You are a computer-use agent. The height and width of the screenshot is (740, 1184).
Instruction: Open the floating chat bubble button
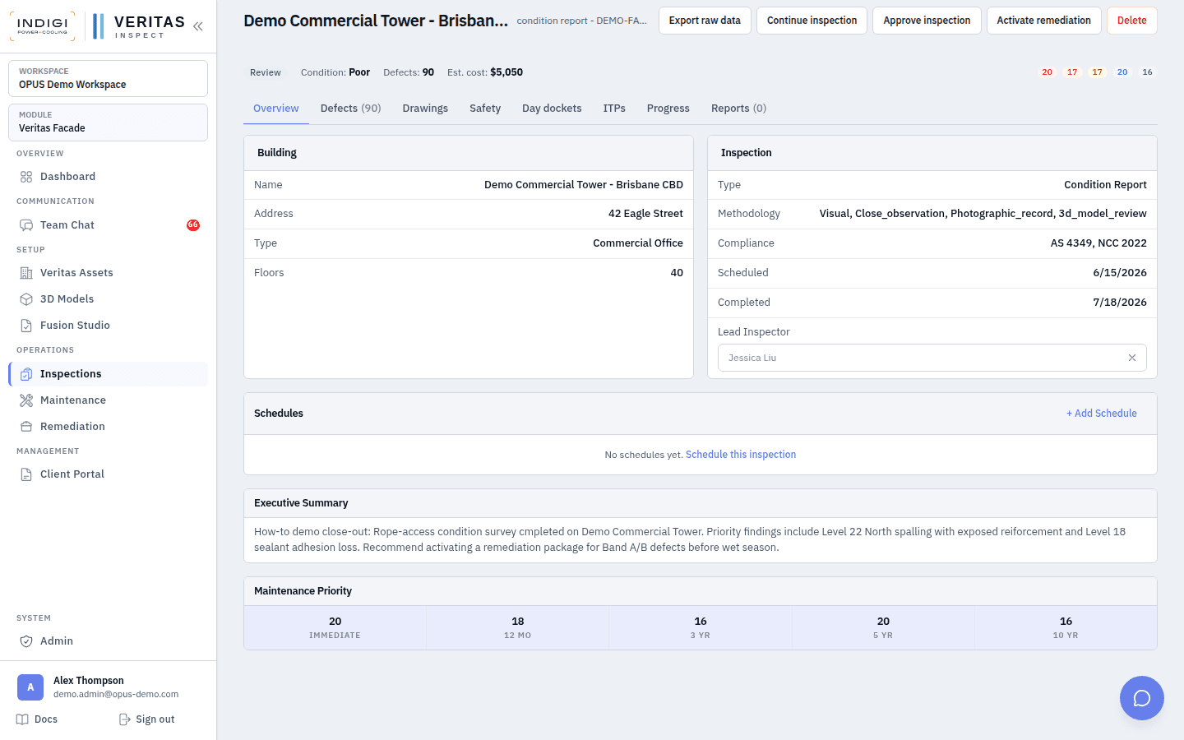click(x=1141, y=698)
